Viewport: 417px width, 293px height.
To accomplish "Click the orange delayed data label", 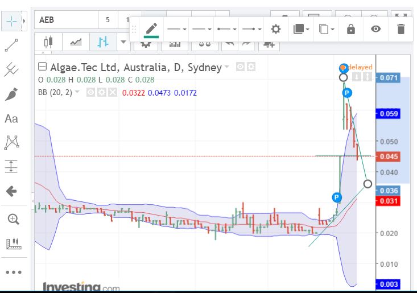I will (x=360, y=67).
